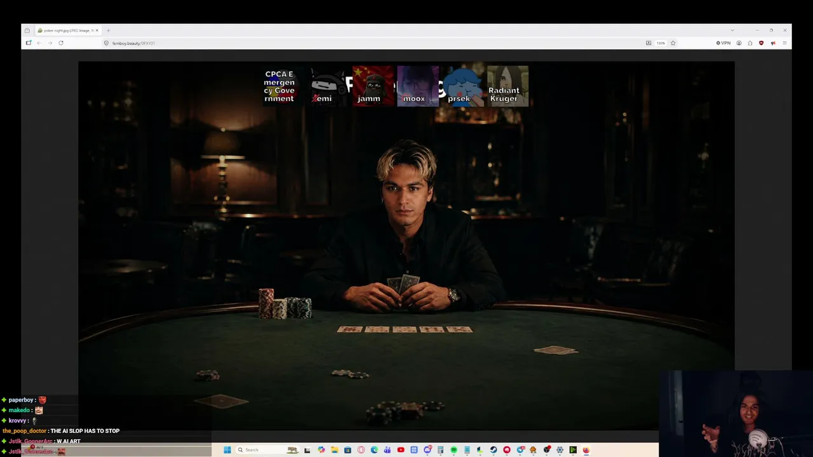Open File Explorer from the taskbar

pyautogui.click(x=335, y=450)
